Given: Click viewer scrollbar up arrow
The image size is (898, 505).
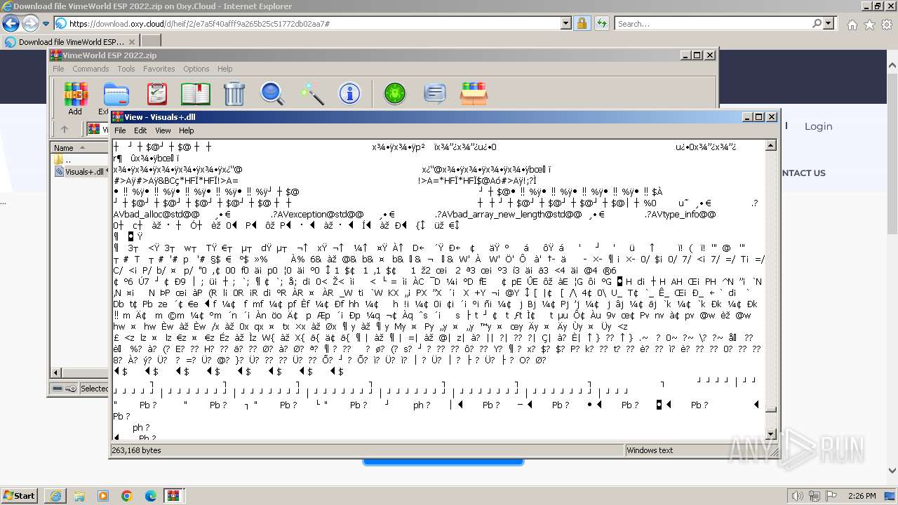Looking at the screenshot, I should coord(770,146).
